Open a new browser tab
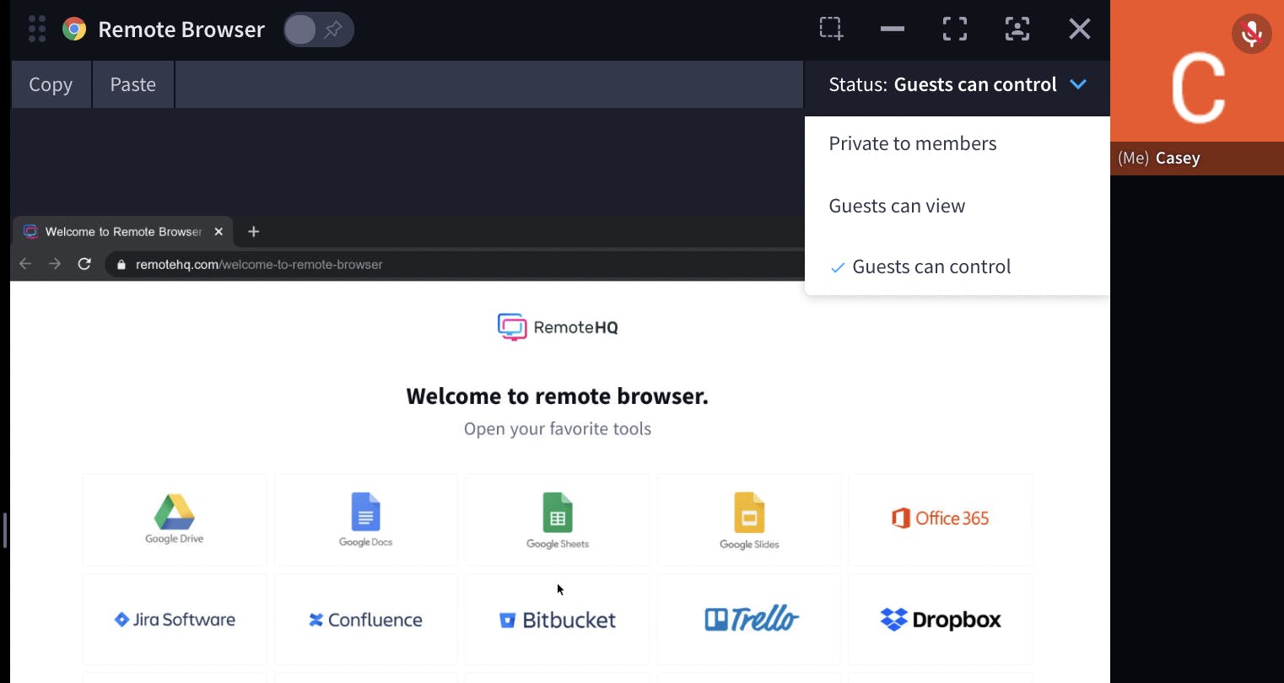Viewport: 1284px width, 683px height. [254, 231]
